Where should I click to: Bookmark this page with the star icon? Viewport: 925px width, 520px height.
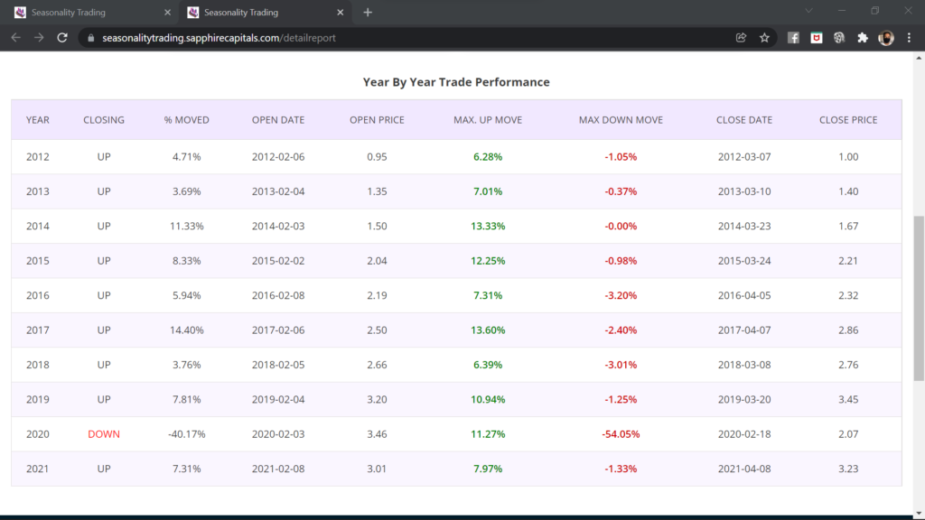pyautogui.click(x=764, y=38)
